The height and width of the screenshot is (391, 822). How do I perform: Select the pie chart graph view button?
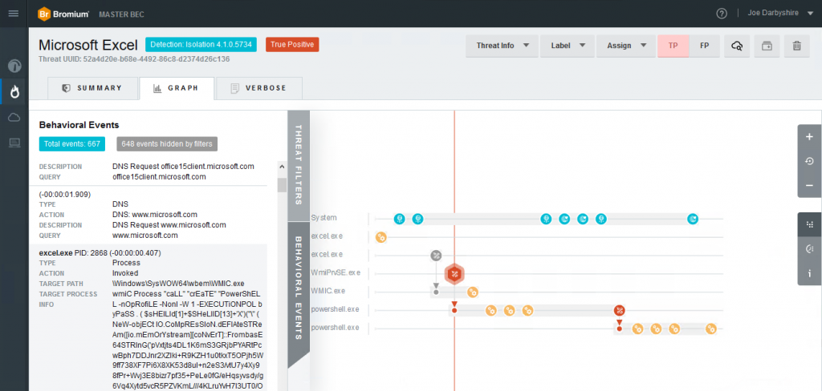coord(809,249)
